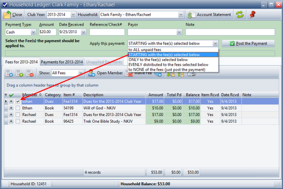Click the $9.00 amount cell for Rachael Book
Image resolution: width=283 pixels, height=189 pixels.
[x=155, y=121]
